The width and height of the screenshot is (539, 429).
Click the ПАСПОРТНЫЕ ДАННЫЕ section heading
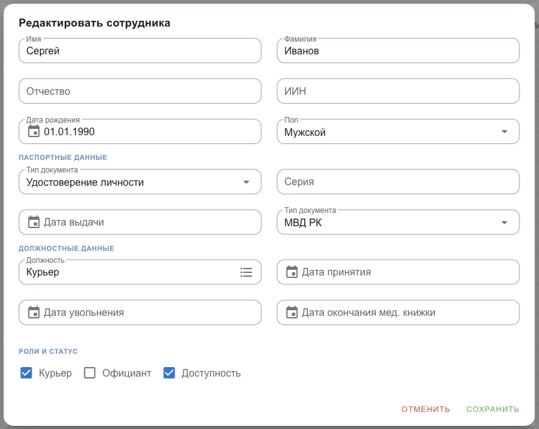[63, 157]
